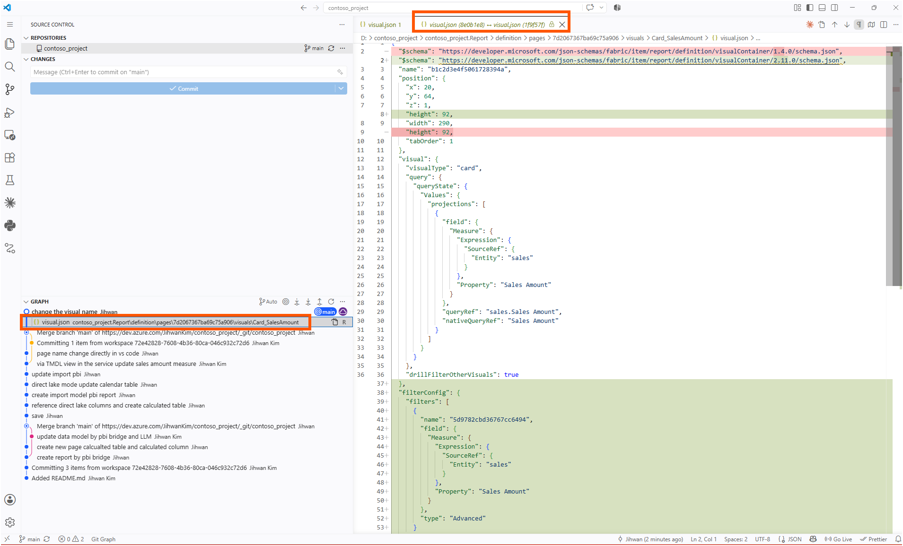The width and height of the screenshot is (903, 546).
Task: Open the Python view in activity bar
Action: [x=9, y=225]
